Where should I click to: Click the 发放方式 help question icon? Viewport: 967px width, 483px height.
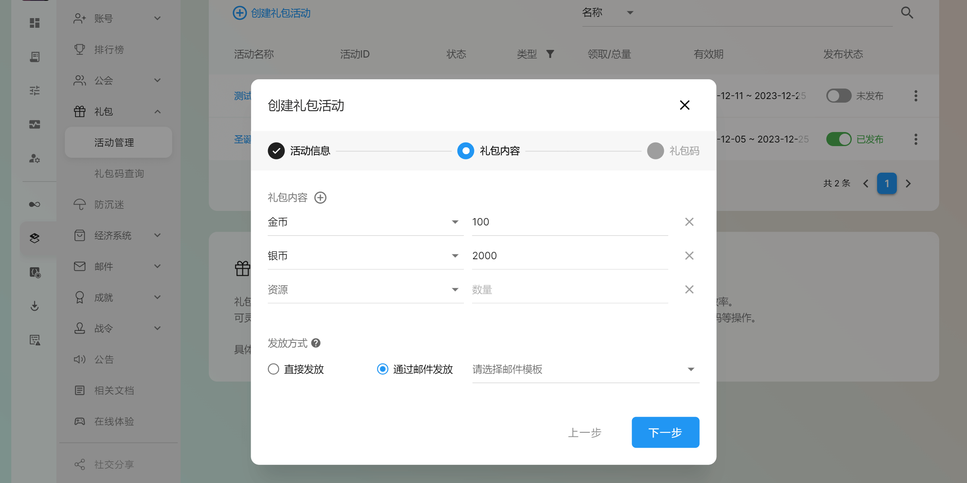[x=316, y=343]
